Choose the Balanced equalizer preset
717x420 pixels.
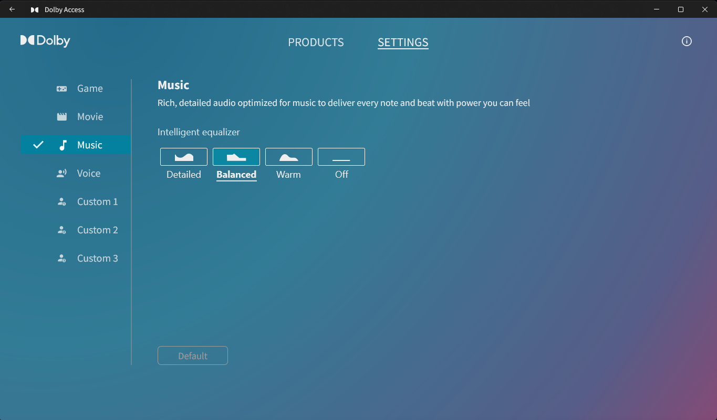coord(236,157)
